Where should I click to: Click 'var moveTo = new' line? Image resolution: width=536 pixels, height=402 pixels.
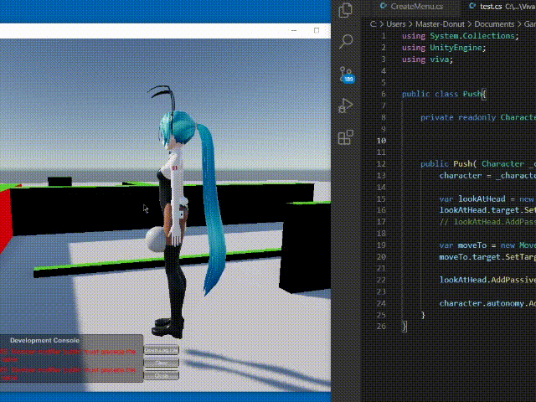487,245
